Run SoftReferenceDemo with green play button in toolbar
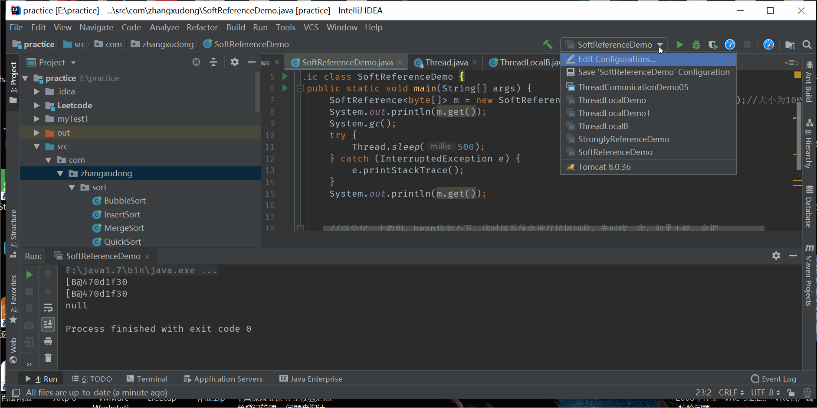817x408 pixels. coord(680,45)
